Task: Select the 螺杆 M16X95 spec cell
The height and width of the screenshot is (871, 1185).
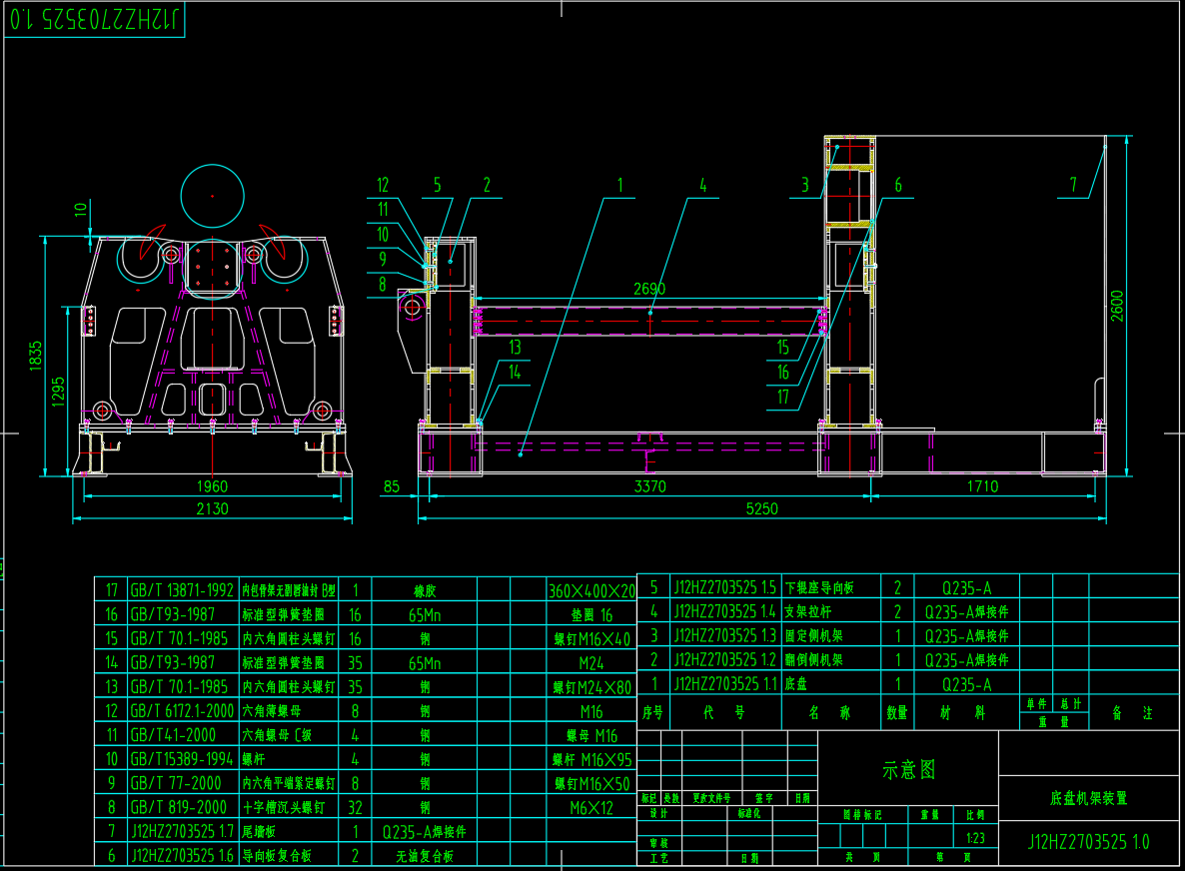Action: [x=592, y=760]
